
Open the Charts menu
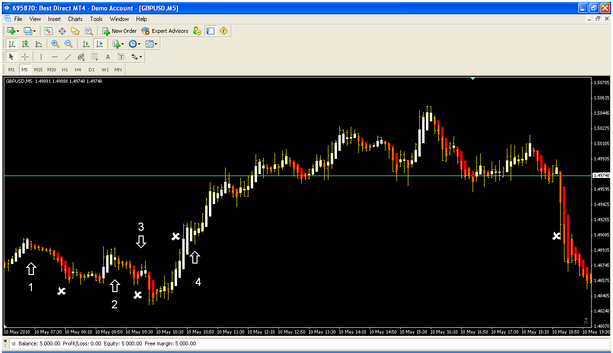pyautogui.click(x=75, y=19)
